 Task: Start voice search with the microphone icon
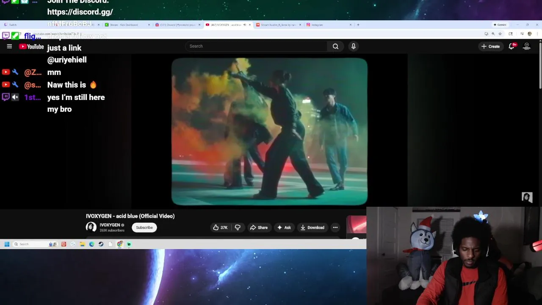(x=354, y=46)
